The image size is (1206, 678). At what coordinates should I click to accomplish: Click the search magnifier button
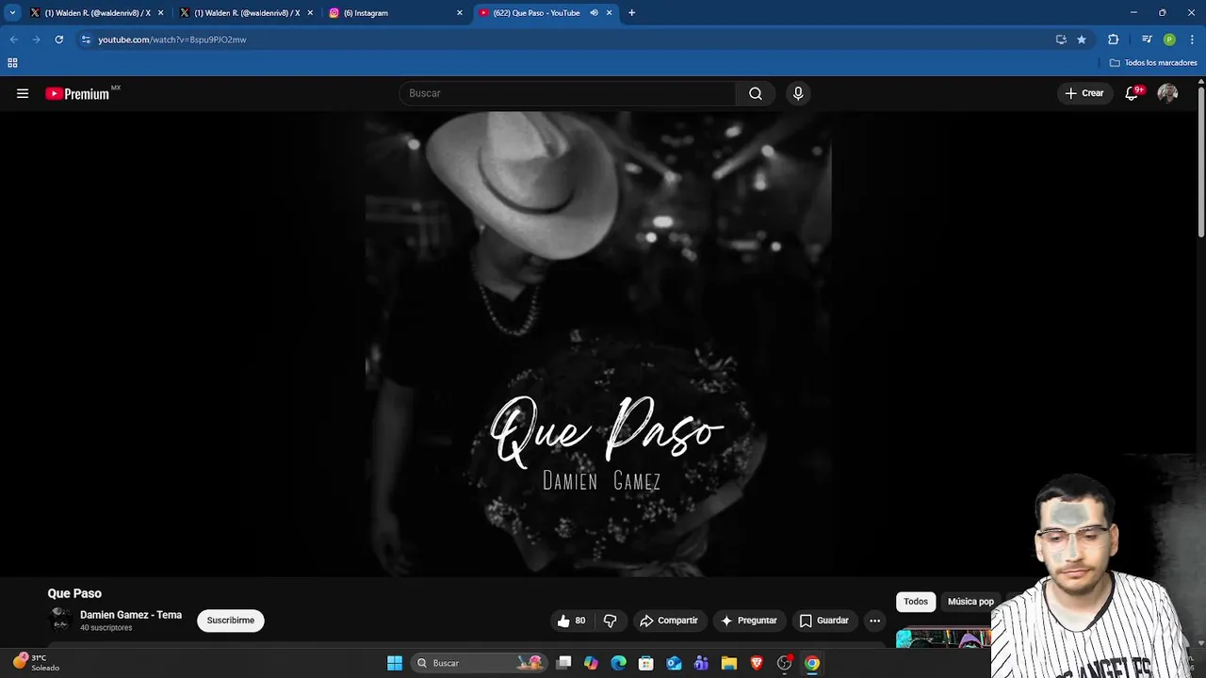pyautogui.click(x=756, y=93)
